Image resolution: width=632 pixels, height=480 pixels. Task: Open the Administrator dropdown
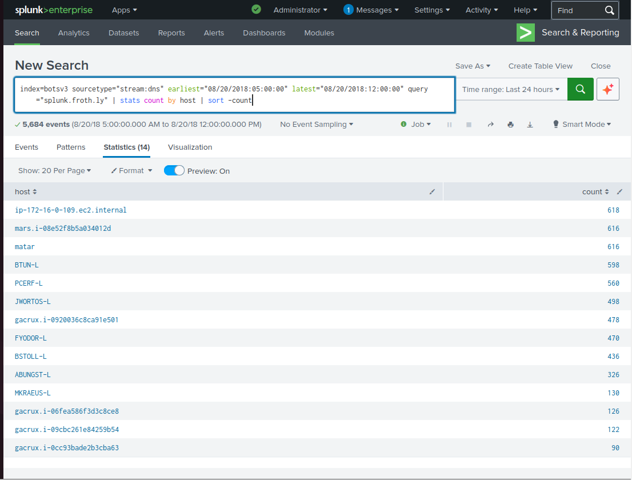[300, 10]
